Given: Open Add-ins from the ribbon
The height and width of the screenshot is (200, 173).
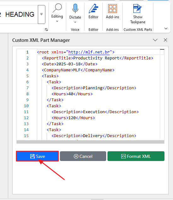Looking at the screenshot, I should pyautogui.click(x=112, y=12).
